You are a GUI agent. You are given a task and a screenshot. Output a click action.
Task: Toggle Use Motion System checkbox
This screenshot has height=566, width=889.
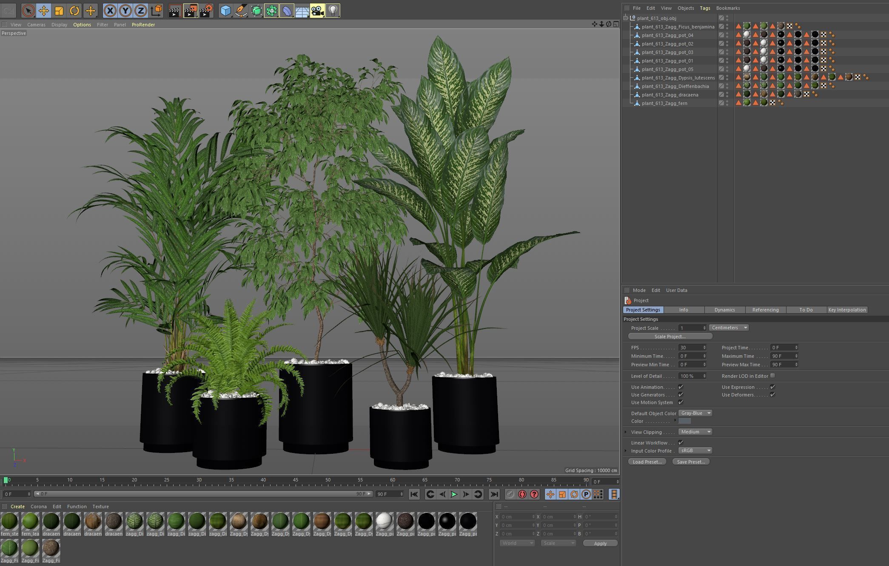[681, 402]
